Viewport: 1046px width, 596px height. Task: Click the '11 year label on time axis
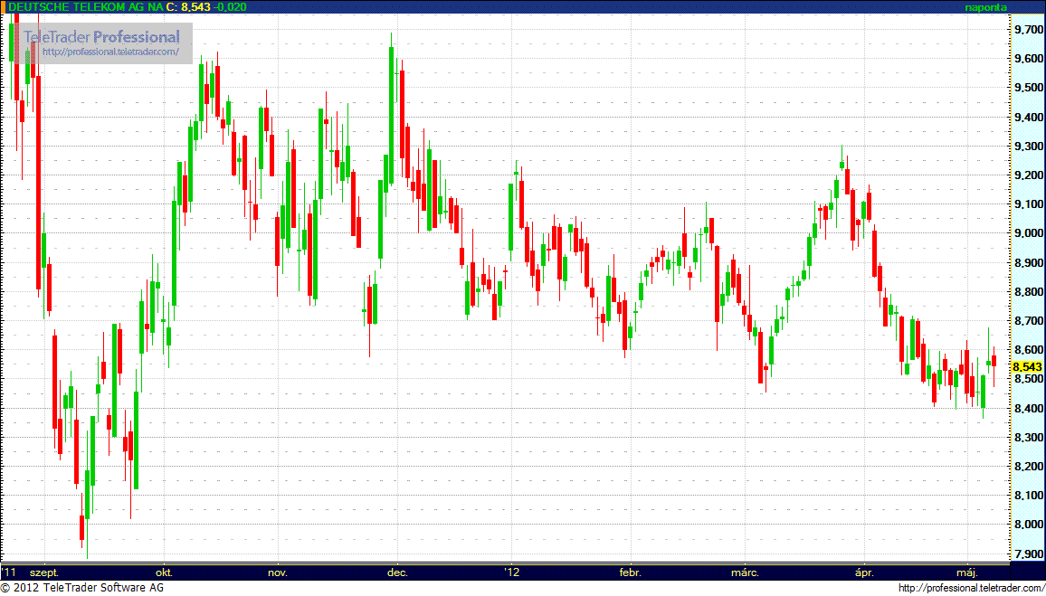click(x=9, y=572)
